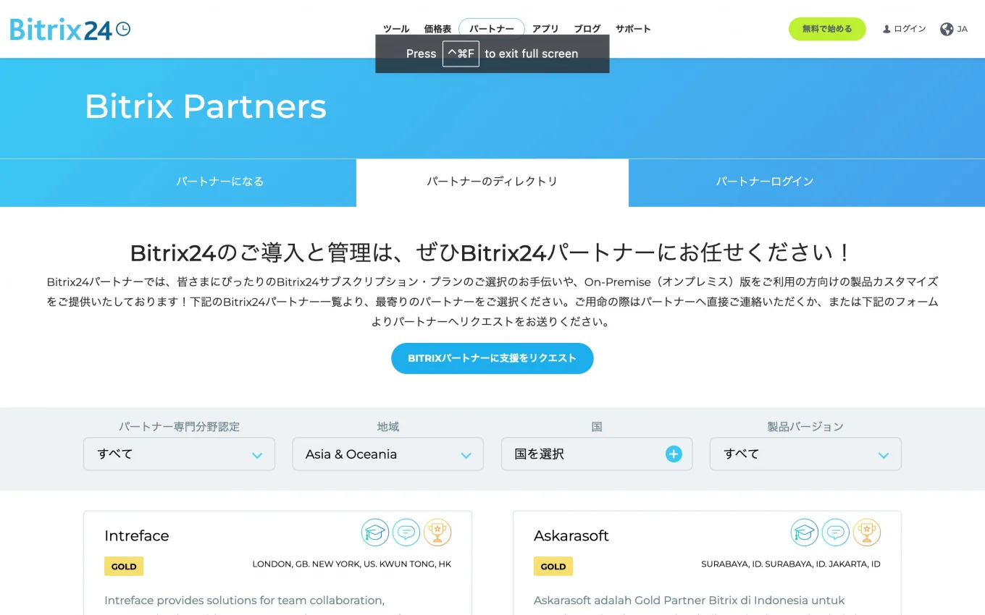Screen dimensions: 985x615
Task: Click the BITRIXパートナーに支援をリクエスト button
Action: click(x=492, y=358)
